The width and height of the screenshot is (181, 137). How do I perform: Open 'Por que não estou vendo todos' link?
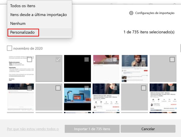click(33, 129)
